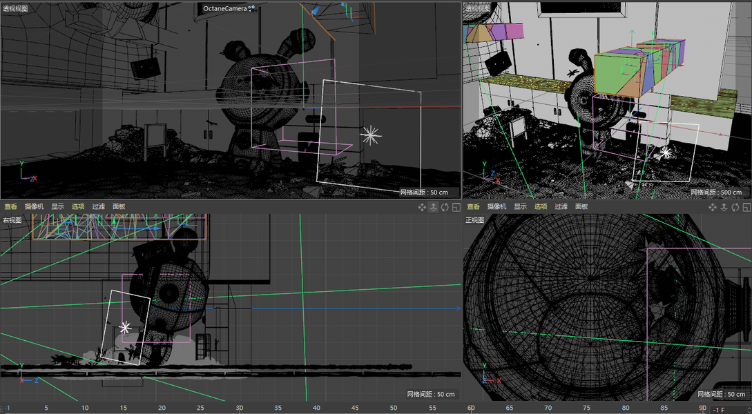The height and width of the screenshot is (414, 752).
Task: Click the 透视视图 label of the top-left viewport
Action: click(15, 8)
